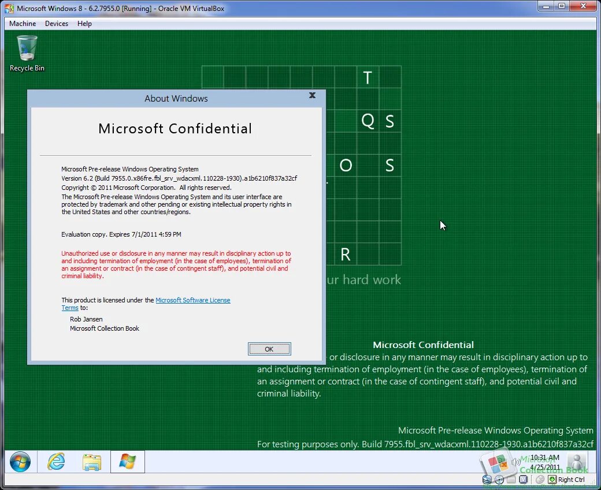Open the Recycle Bin on the desktop
Viewport: 601px width, 490px height.
tap(27, 53)
